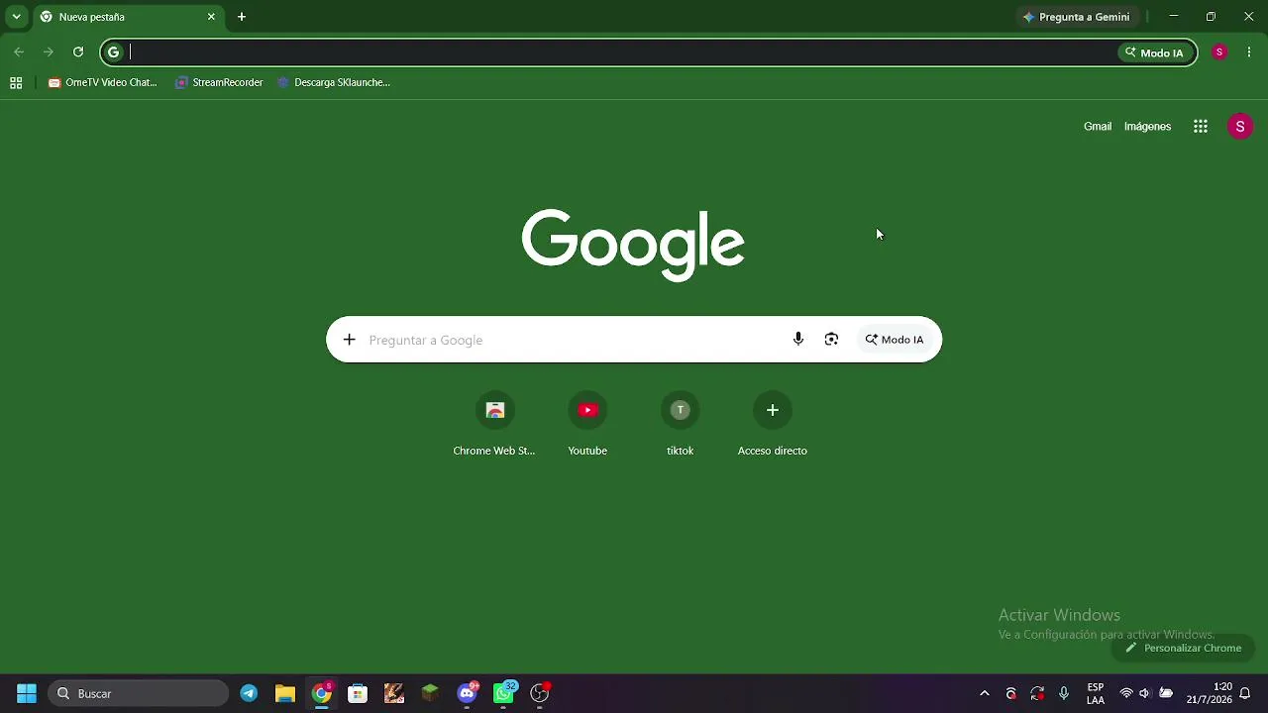Add a shortcut via Acceso directo
Image resolution: width=1268 pixels, height=713 pixels.
click(x=773, y=424)
